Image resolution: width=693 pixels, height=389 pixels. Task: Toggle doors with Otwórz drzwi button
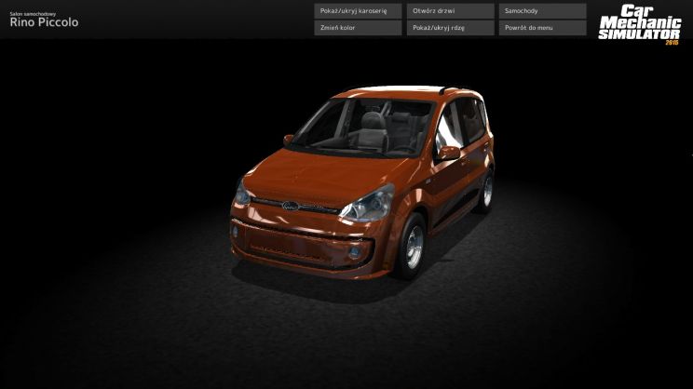pos(451,11)
